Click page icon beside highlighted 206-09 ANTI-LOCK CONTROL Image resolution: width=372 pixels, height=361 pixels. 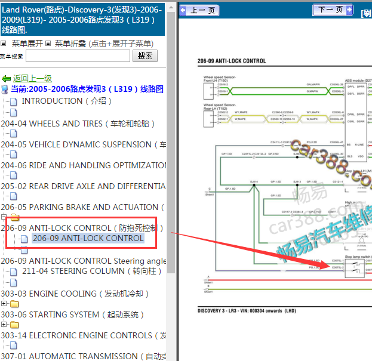tap(24, 239)
